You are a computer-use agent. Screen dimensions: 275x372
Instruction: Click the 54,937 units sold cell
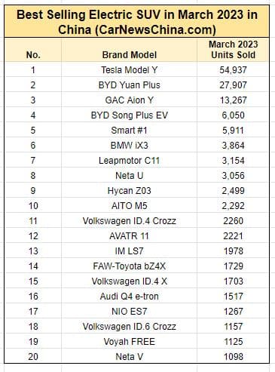tap(233, 69)
